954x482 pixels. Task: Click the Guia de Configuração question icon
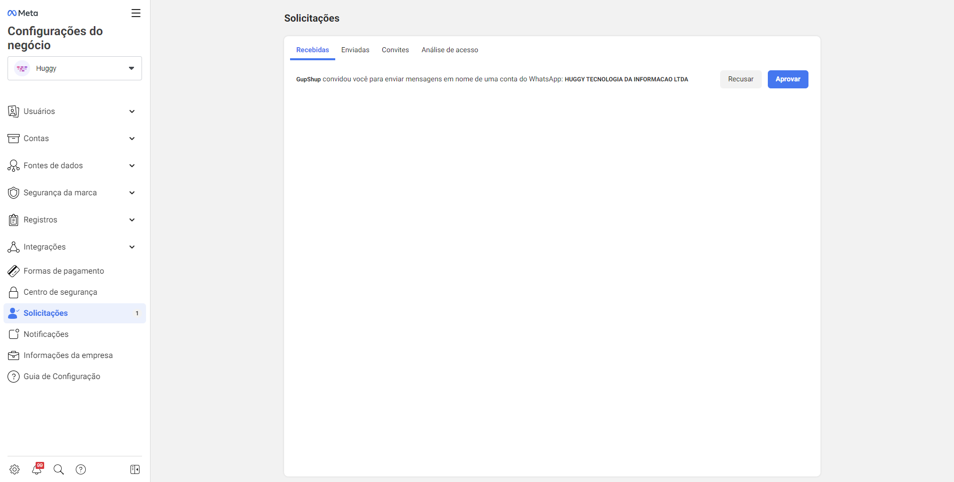[14, 377]
